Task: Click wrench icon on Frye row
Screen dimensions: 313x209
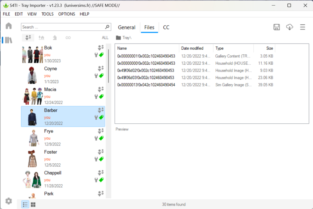Action: [96, 138]
